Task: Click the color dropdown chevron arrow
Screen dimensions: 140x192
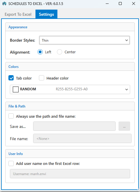Action: [126, 89]
